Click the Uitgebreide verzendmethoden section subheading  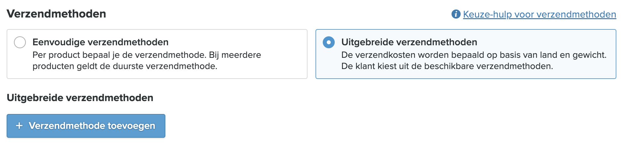tap(80, 98)
